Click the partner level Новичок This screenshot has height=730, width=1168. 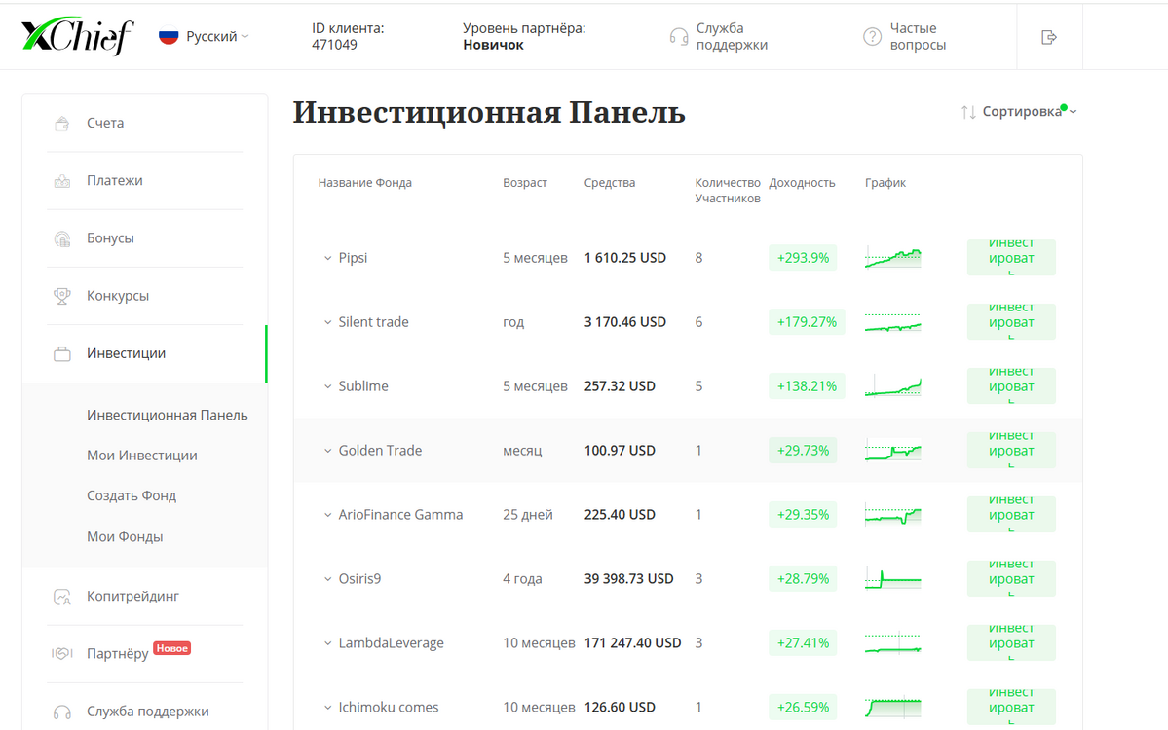point(493,45)
